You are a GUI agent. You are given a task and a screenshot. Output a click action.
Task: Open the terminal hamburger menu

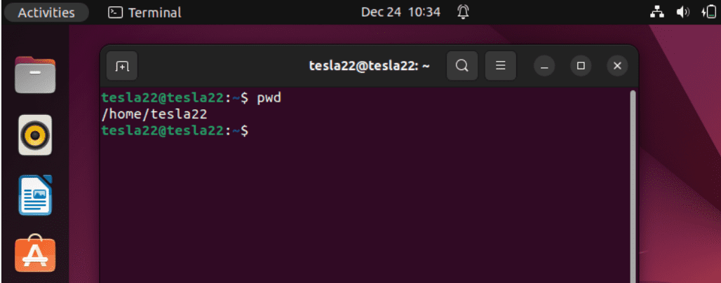coord(501,66)
